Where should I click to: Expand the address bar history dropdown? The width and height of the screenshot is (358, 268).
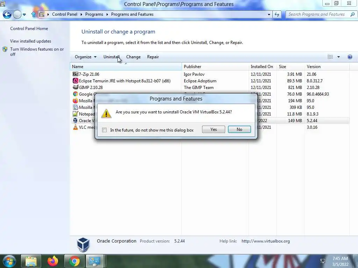point(269,15)
